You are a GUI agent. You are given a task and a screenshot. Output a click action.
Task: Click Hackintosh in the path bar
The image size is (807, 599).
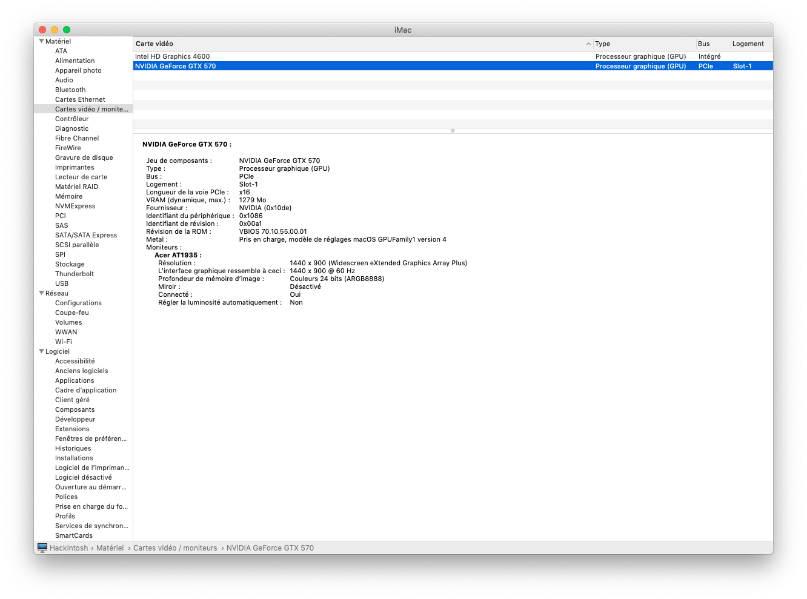[x=68, y=548]
